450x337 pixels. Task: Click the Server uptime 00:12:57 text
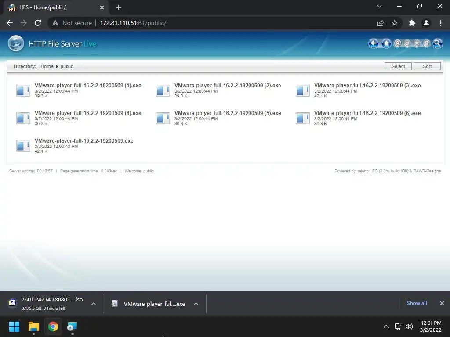pos(31,171)
